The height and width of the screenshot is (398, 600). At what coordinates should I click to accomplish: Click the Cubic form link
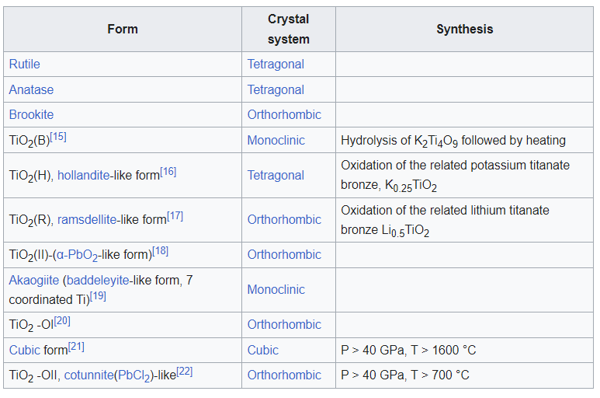24,350
